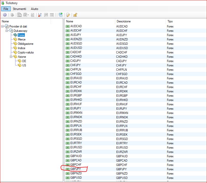Click Nome header in tree panel
Viewport: 207px width, 183px height.
5,21
